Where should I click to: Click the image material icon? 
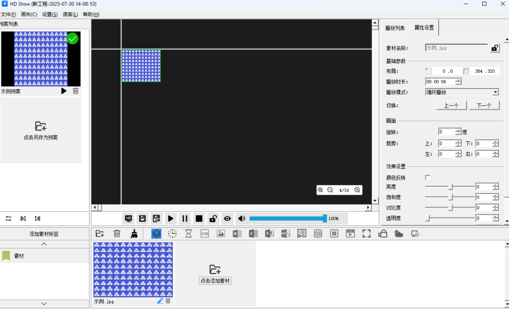[221, 234]
